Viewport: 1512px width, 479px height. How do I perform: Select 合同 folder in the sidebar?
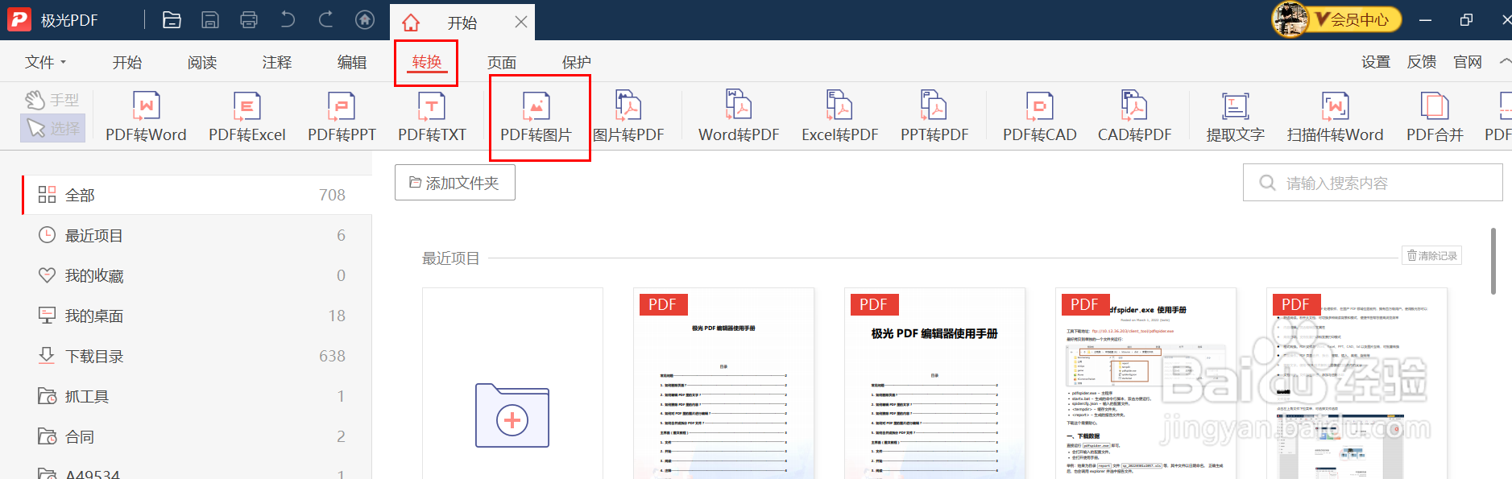tap(197, 436)
